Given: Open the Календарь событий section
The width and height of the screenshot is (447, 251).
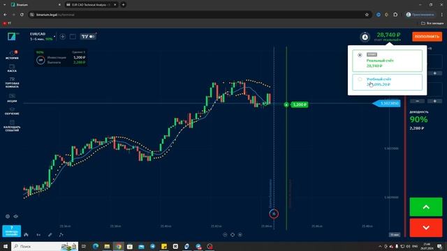Looking at the screenshot, I should tap(12, 125).
